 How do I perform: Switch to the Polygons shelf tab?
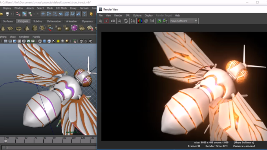(x=23, y=21)
